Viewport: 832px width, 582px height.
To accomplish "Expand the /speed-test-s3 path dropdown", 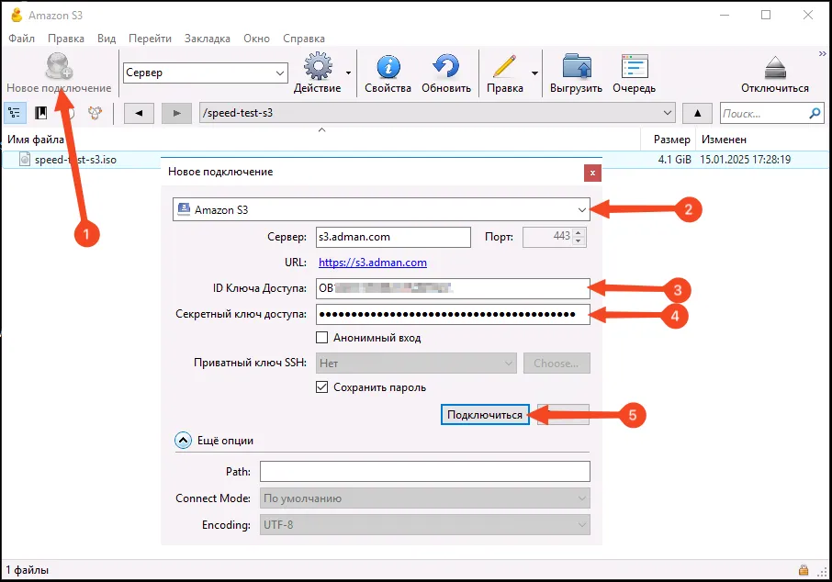I will (668, 113).
